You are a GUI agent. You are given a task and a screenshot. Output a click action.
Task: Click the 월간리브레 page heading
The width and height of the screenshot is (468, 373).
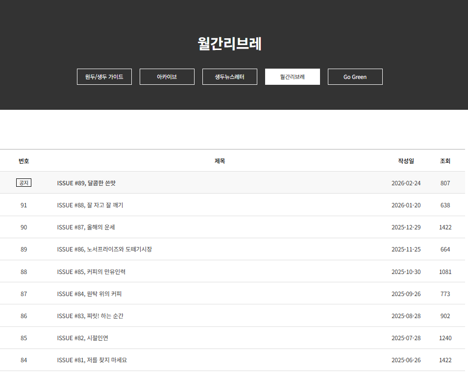click(229, 44)
